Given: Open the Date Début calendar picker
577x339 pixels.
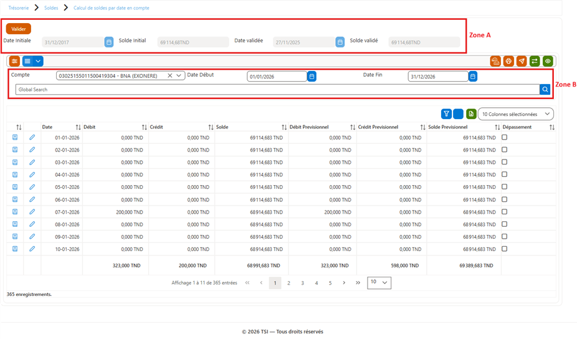Looking at the screenshot, I should (x=312, y=77).
